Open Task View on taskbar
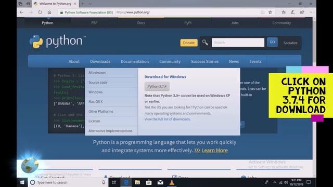 (x=114, y=182)
